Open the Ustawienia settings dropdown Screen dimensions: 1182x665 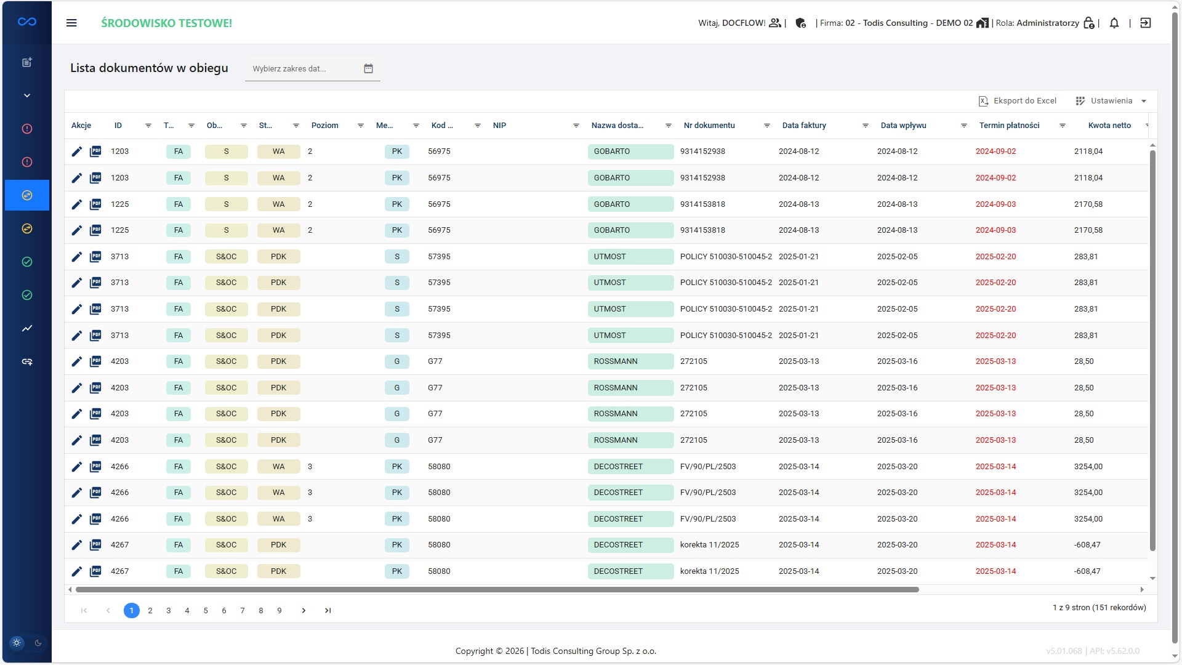click(x=1111, y=101)
